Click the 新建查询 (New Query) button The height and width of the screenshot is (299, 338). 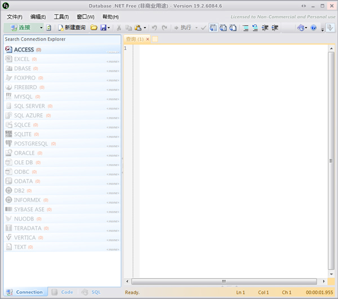[72, 28]
